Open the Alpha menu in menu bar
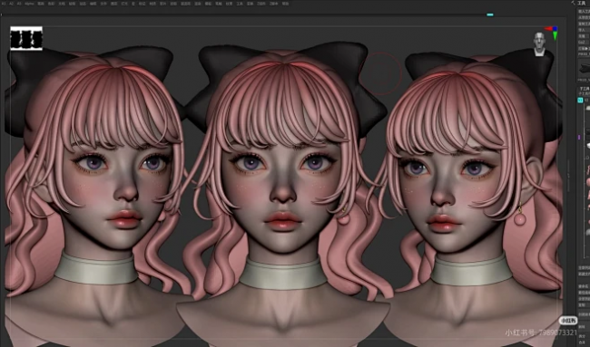This screenshot has height=347, width=590. pyautogui.click(x=29, y=4)
